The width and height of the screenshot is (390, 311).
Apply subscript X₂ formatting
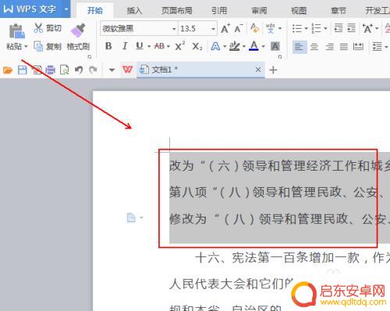tap(197, 47)
